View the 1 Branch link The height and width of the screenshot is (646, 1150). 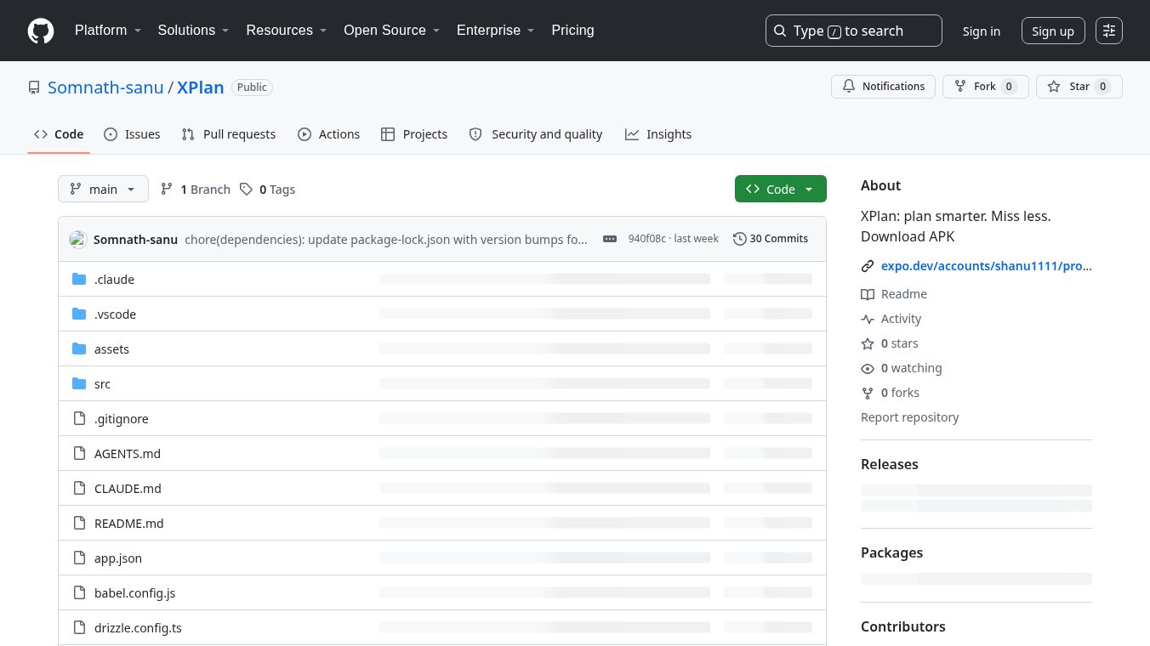[x=196, y=189]
